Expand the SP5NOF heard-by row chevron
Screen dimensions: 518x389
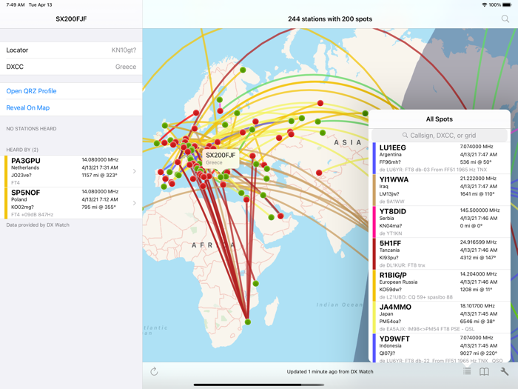pos(134,203)
